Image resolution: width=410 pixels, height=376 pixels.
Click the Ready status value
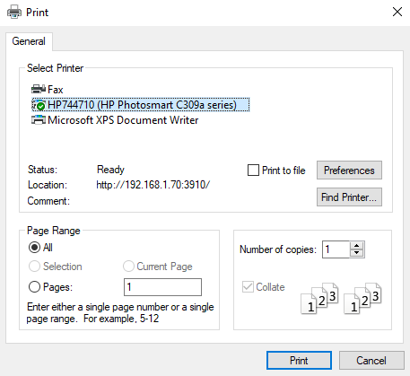[110, 170]
